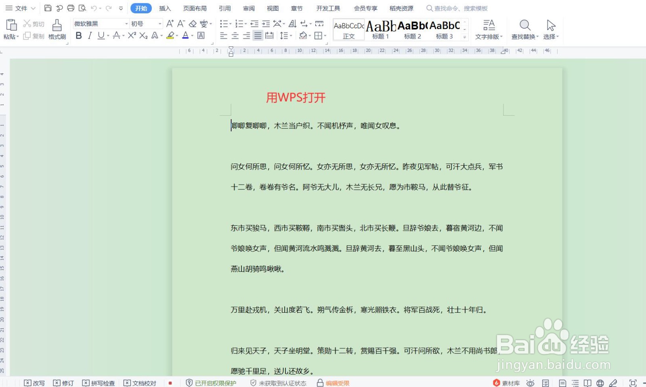
Task: Increase font size with A+ icon
Action: point(170,24)
